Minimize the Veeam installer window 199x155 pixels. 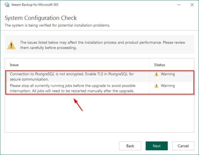[x=179, y=5]
